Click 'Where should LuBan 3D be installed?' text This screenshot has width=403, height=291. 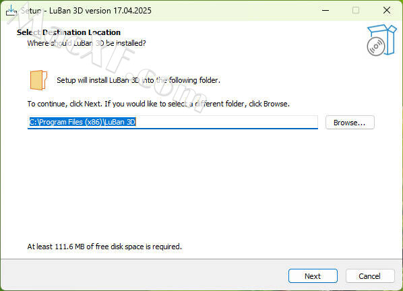[87, 43]
